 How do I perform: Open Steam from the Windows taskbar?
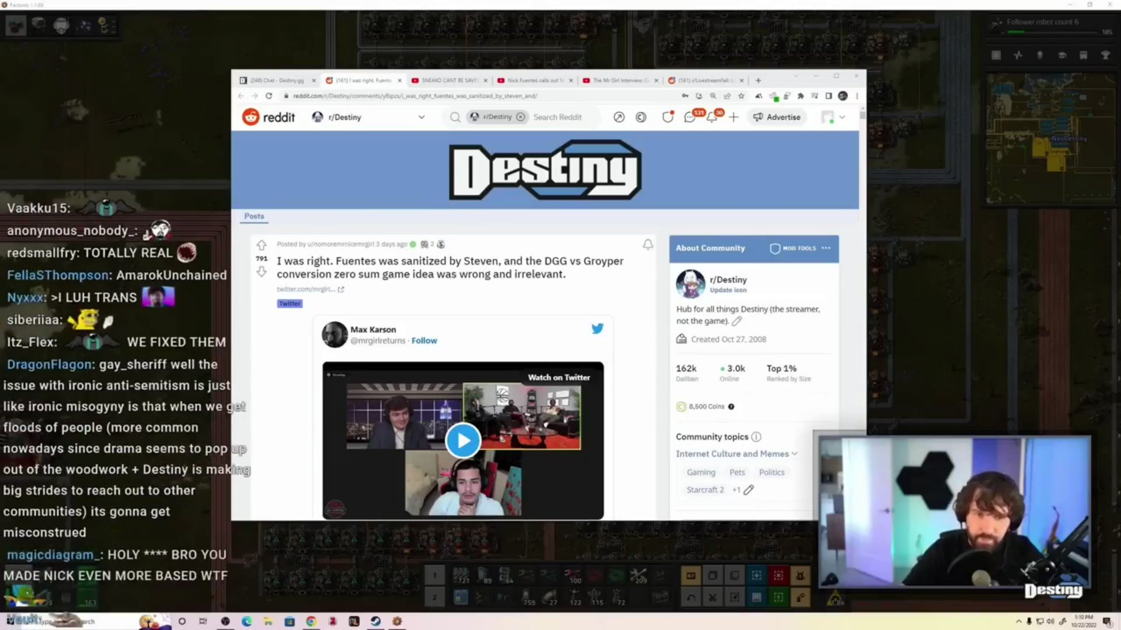[375, 621]
